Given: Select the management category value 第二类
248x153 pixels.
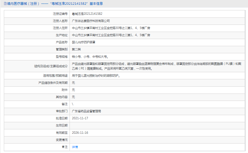Looking at the screenshot, I should click(76, 49).
